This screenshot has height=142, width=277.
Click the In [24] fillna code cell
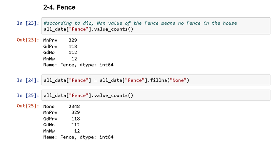click(x=156, y=80)
